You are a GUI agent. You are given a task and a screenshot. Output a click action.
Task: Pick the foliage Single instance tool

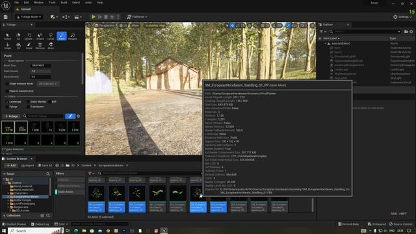[7, 46]
